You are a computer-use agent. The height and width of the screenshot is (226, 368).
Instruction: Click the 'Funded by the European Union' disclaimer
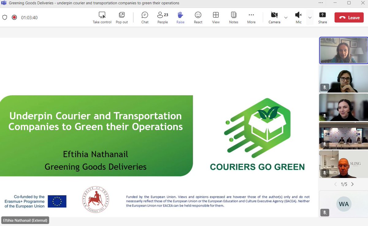coord(218,201)
